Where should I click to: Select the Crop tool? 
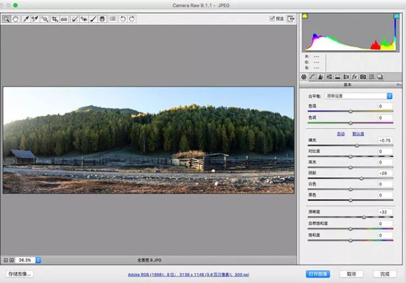(x=54, y=19)
